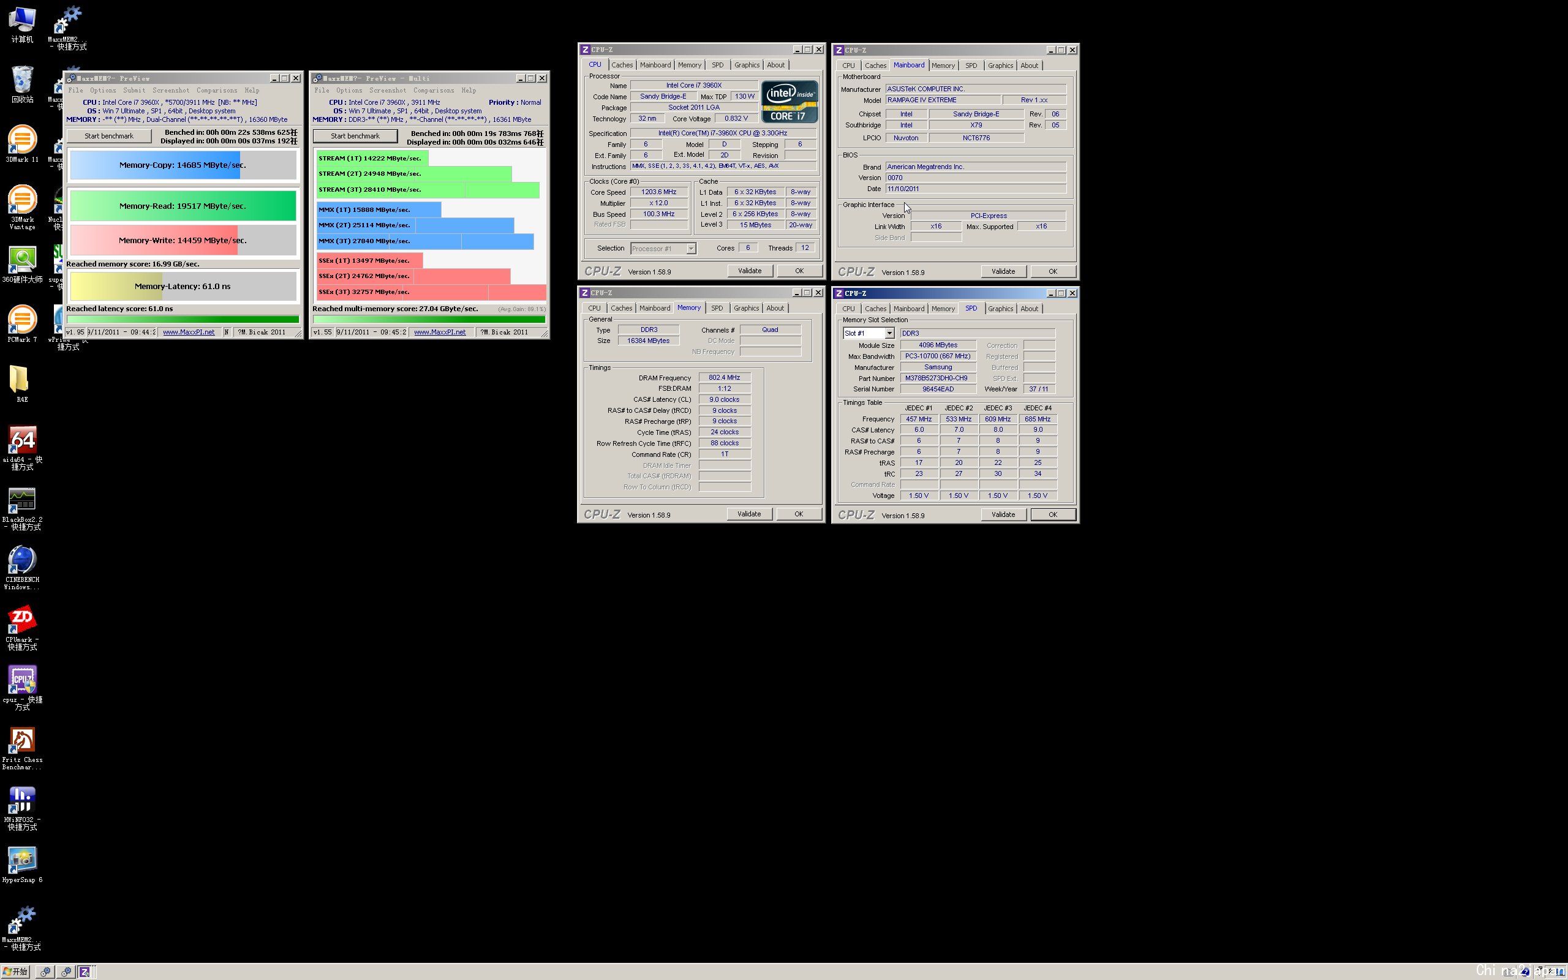
Task: Click the CPU-Z taskbar button
Action: tap(85, 971)
